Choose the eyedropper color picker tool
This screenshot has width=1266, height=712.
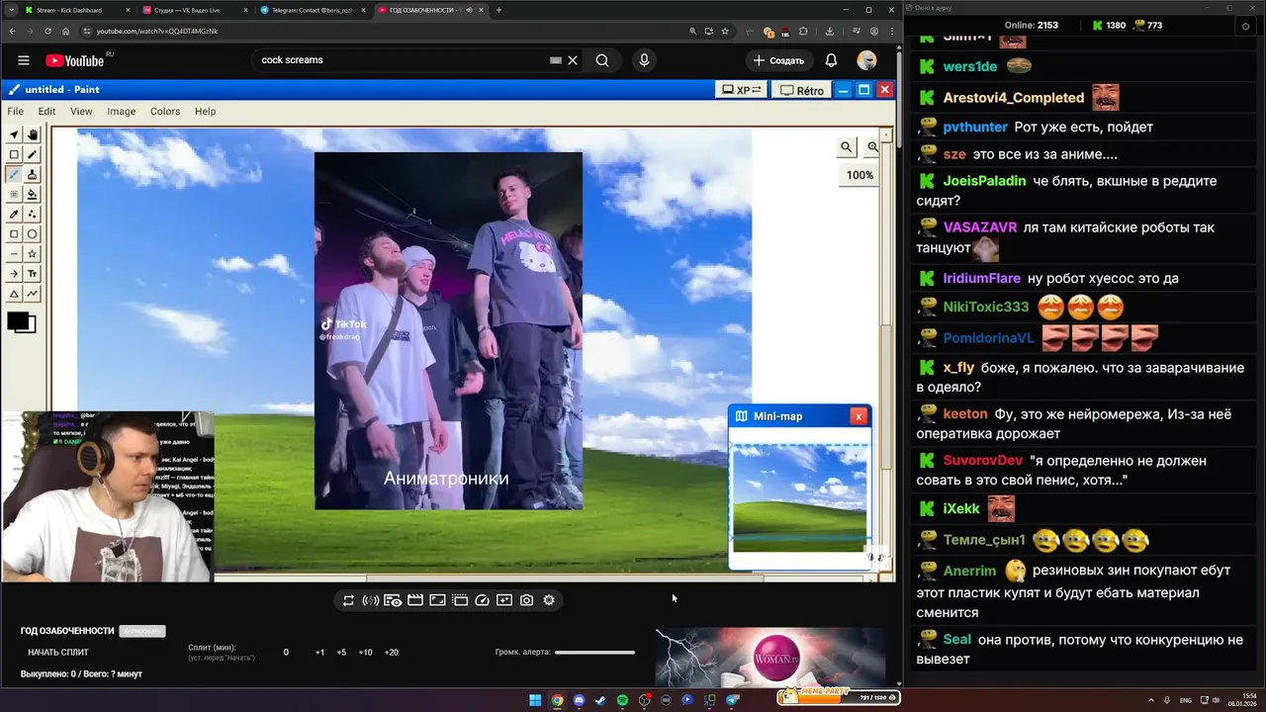14,214
